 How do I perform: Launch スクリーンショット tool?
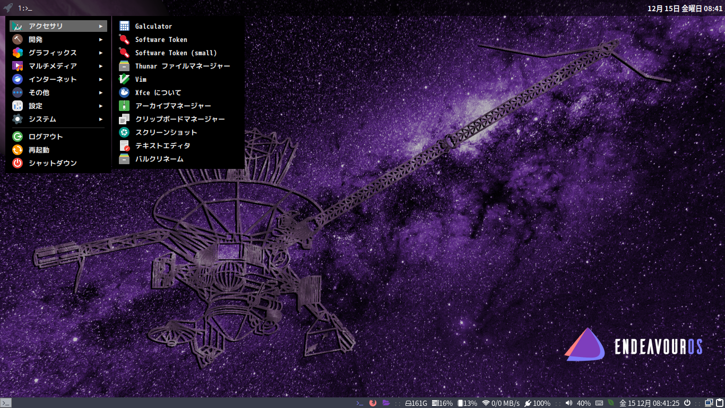tap(178, 132)
